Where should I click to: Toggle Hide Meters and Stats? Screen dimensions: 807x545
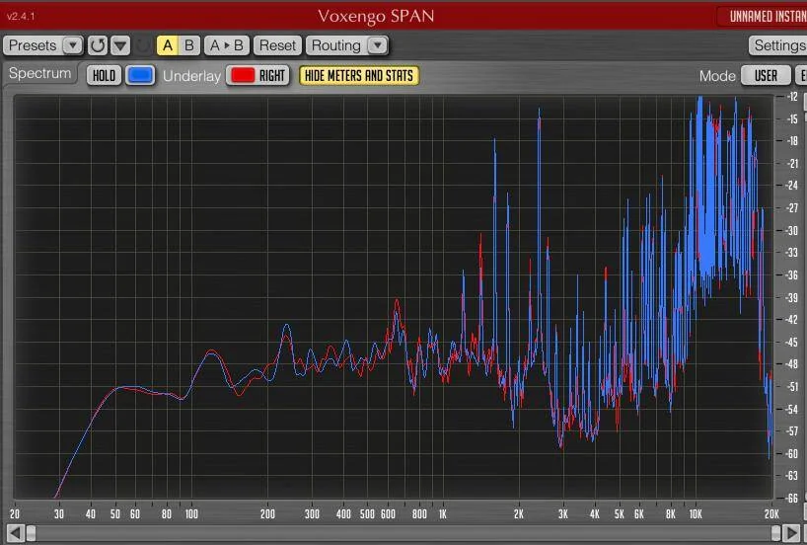coord(359,75)
